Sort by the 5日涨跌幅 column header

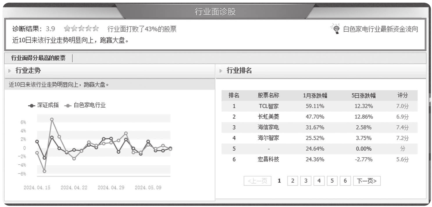(363, 95)
